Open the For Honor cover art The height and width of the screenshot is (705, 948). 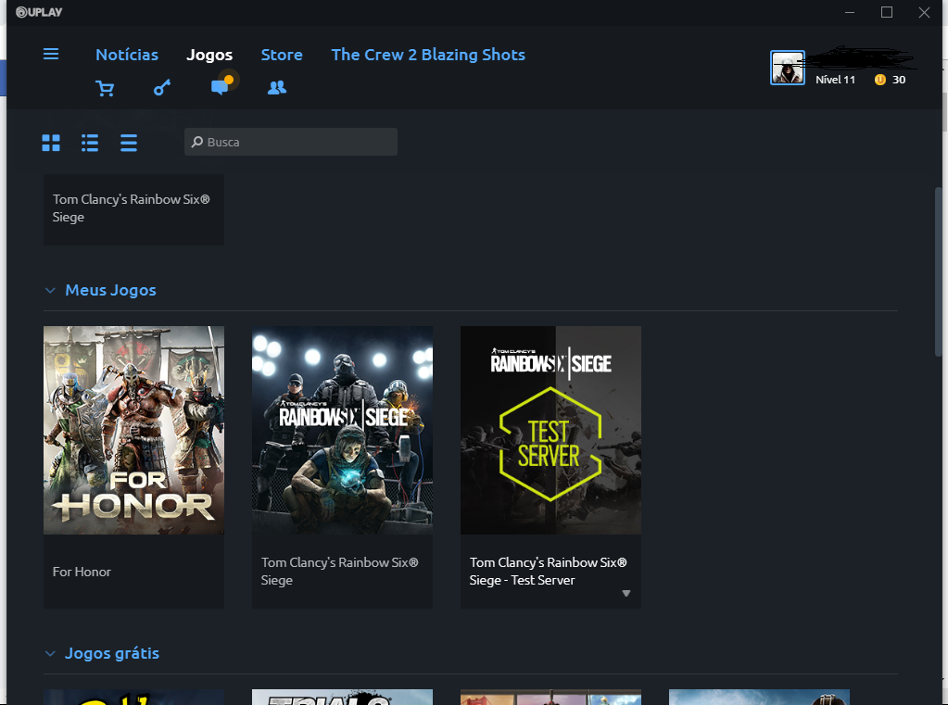click(x=133, y=430)
